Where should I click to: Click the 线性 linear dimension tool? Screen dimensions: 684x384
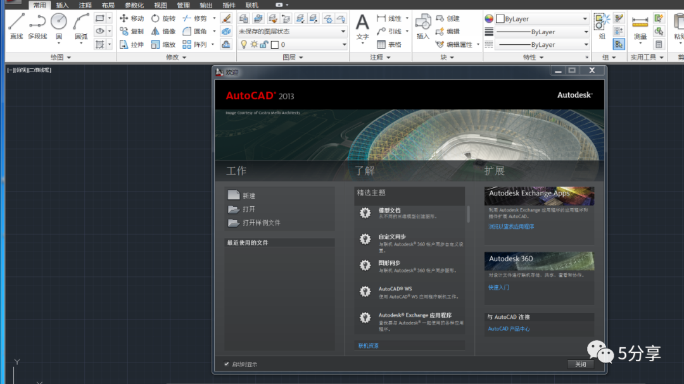click(x=389, y=18)
